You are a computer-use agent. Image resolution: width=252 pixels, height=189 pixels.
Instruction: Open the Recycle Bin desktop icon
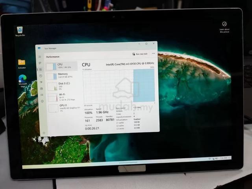click(x=20, y=31)
